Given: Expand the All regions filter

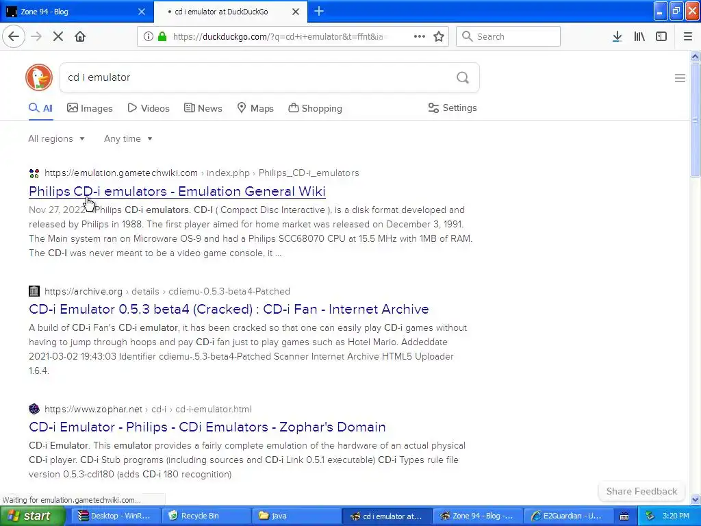Looking at the screenshot, I should 56,138.
